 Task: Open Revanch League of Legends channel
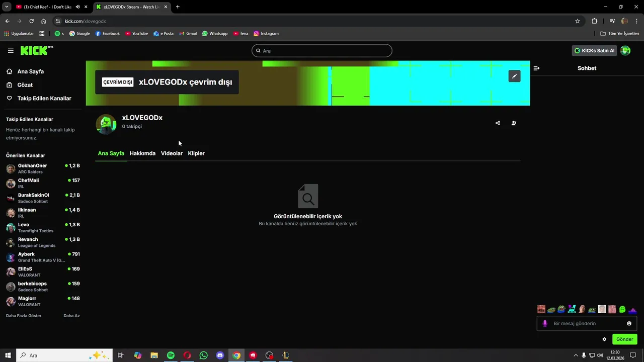(x=43, y=242)
